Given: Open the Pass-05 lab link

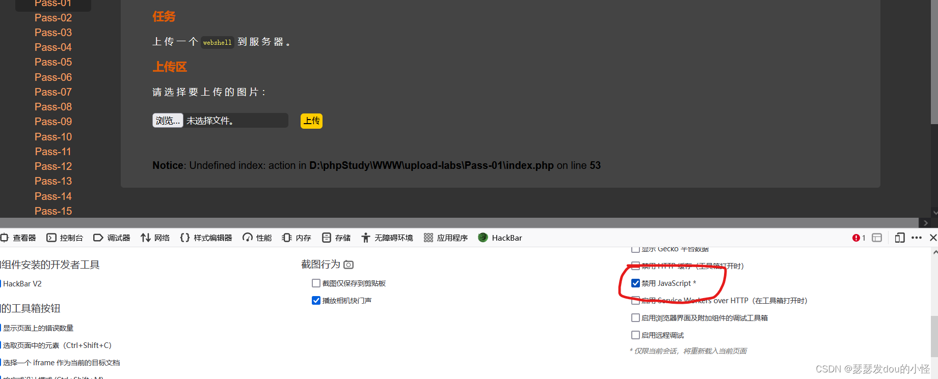Looking at the screenshot, I should tap(53, 62).
